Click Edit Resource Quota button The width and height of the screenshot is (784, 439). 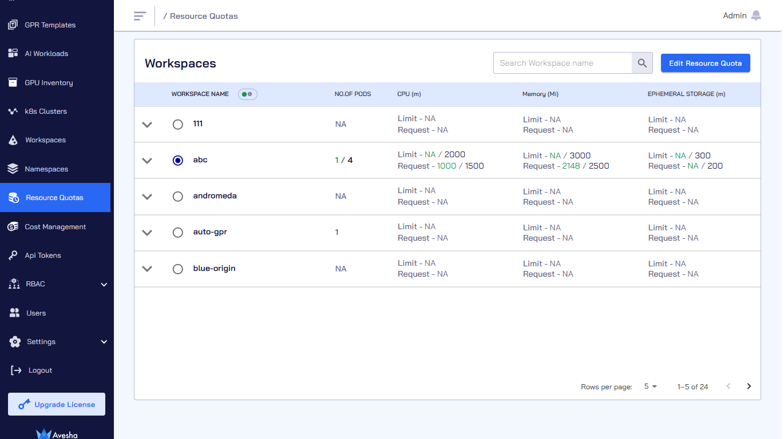point(705,63)
